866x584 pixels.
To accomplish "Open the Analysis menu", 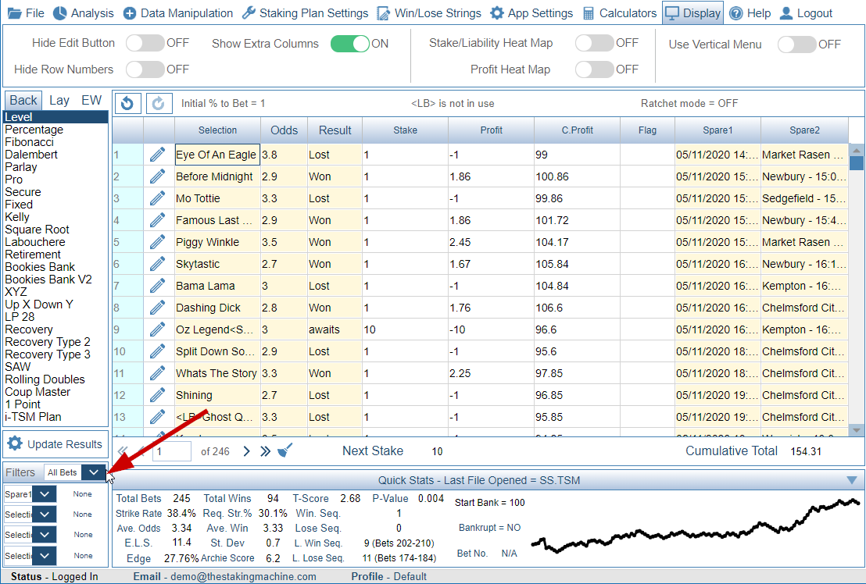I will (x=84, y=13).
